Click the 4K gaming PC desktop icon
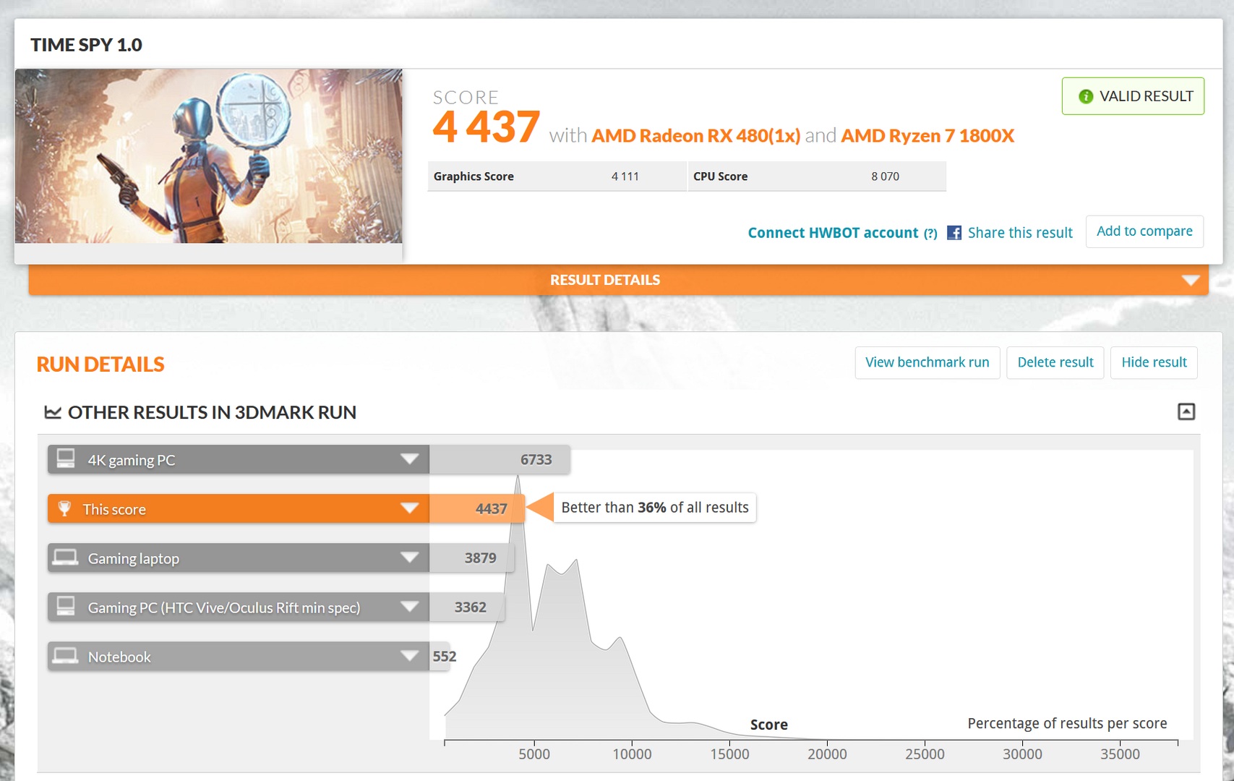1234x781 pixels. tap(66, 458)
